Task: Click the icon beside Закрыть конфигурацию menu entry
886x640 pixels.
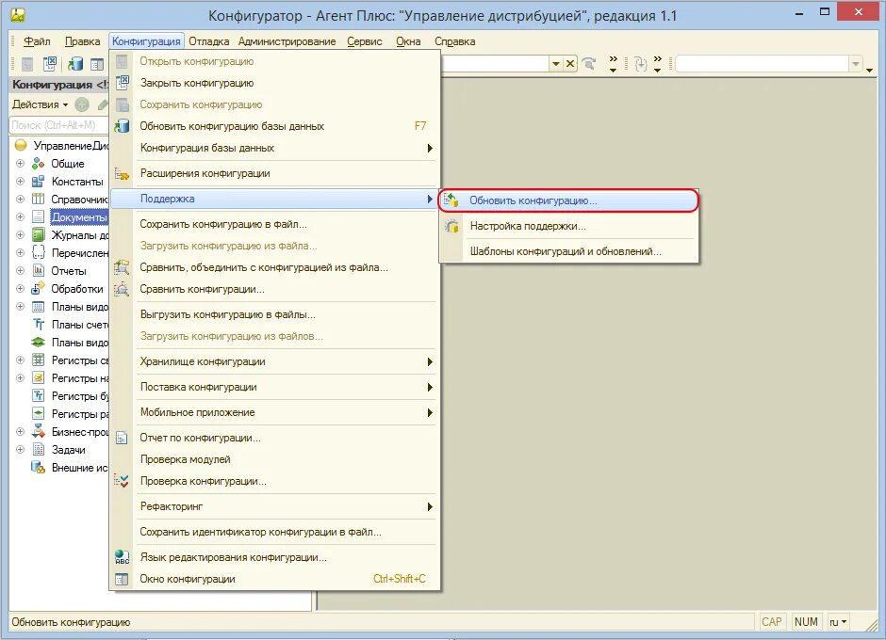Action: coord(122,83)
